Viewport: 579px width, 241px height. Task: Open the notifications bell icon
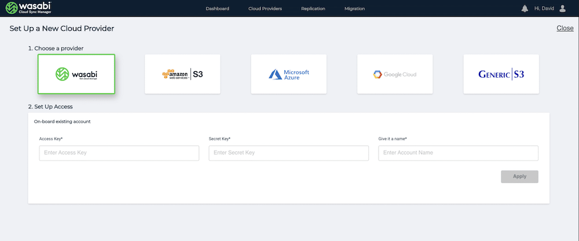point(525,9)
